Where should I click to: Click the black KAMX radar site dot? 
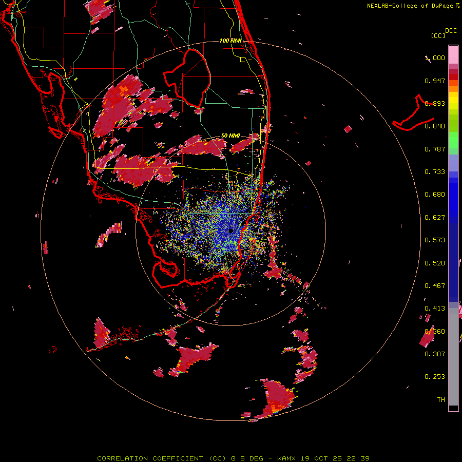pyautogui.click(x=231, y=232)
